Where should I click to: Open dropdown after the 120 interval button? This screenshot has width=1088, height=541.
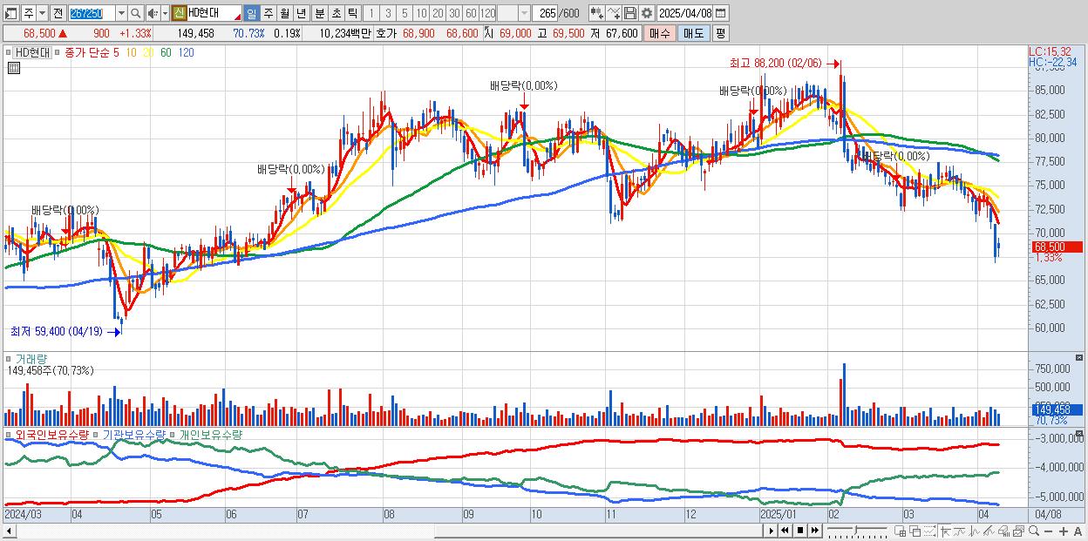coord(524,13)
